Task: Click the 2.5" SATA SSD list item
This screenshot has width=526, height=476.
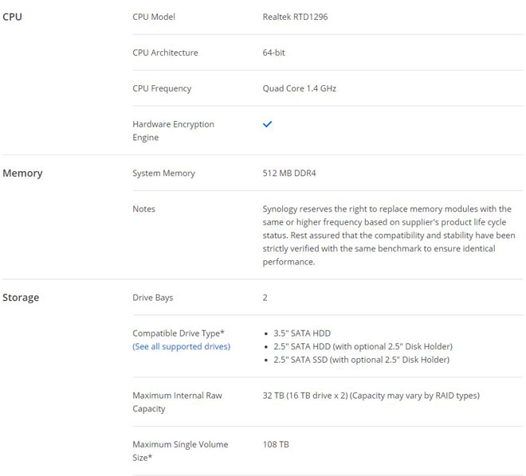Action: pos(361,360)
